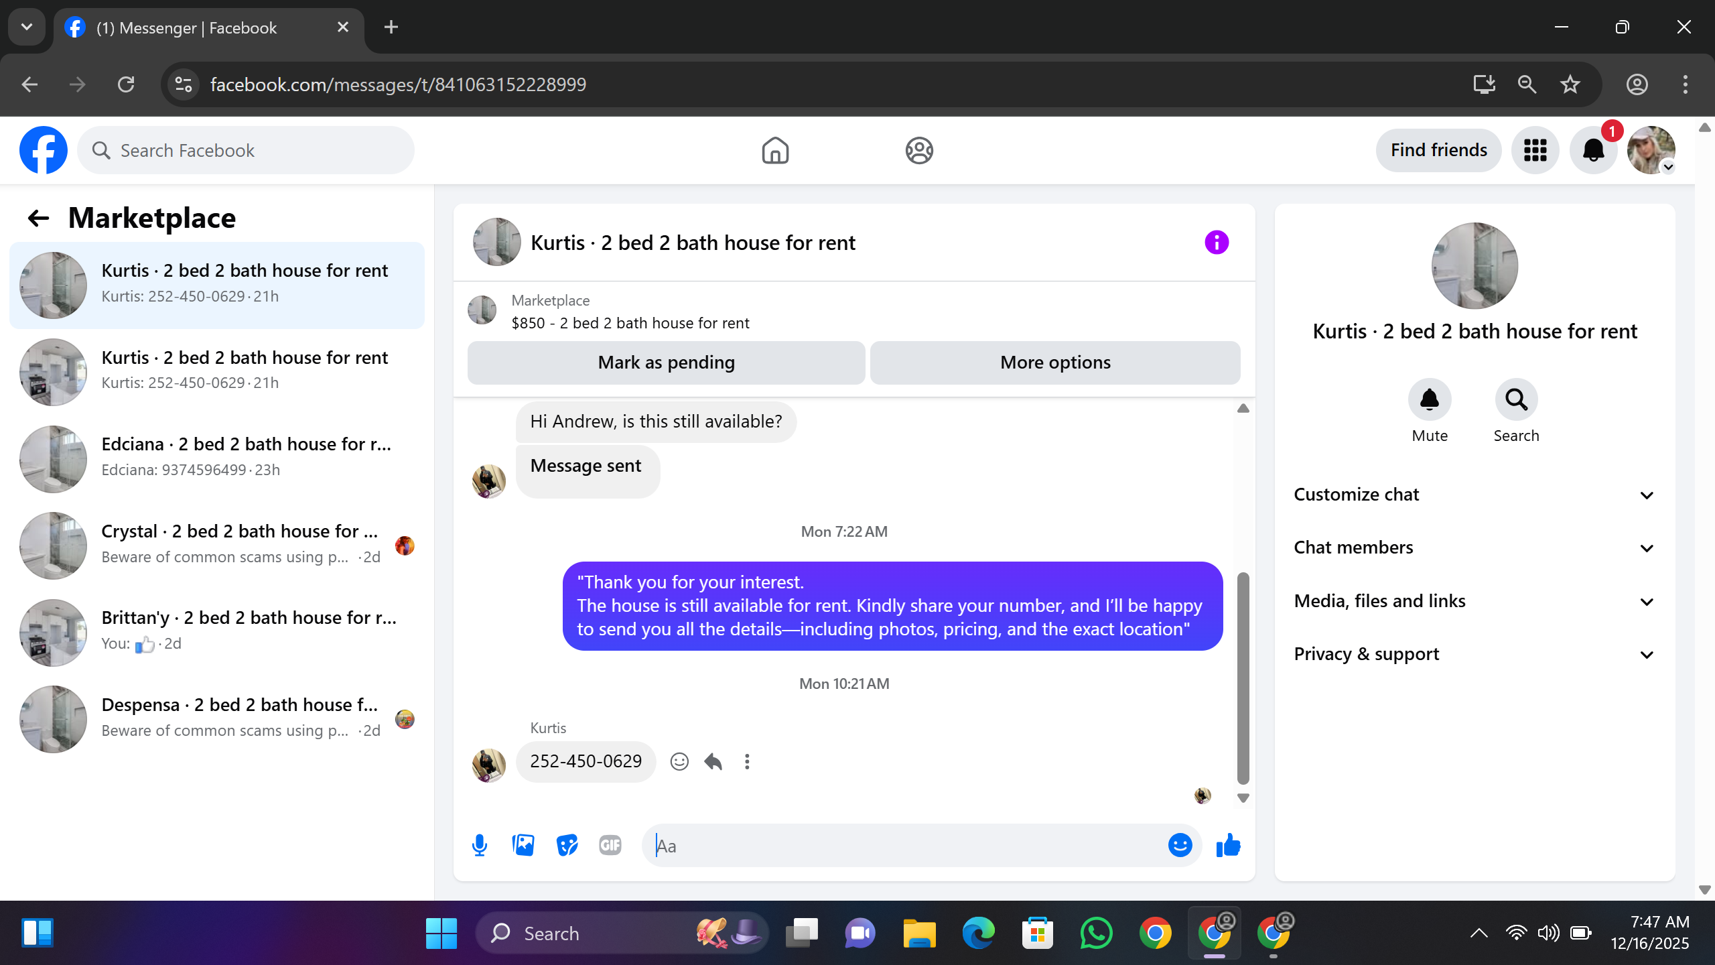This screenshot has width=1715, height=965.
Task: Open the Edciana house for rent chat
Action: [217, 459]
